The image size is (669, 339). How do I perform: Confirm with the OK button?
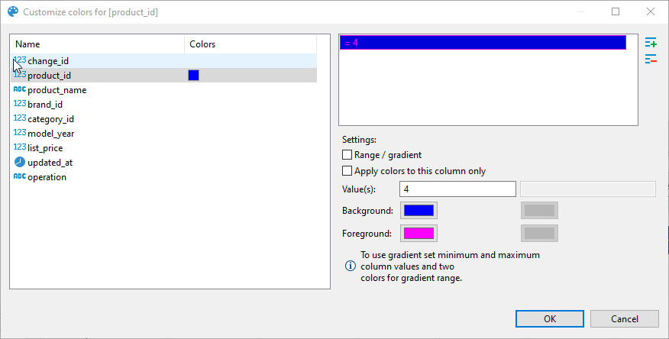550,319
